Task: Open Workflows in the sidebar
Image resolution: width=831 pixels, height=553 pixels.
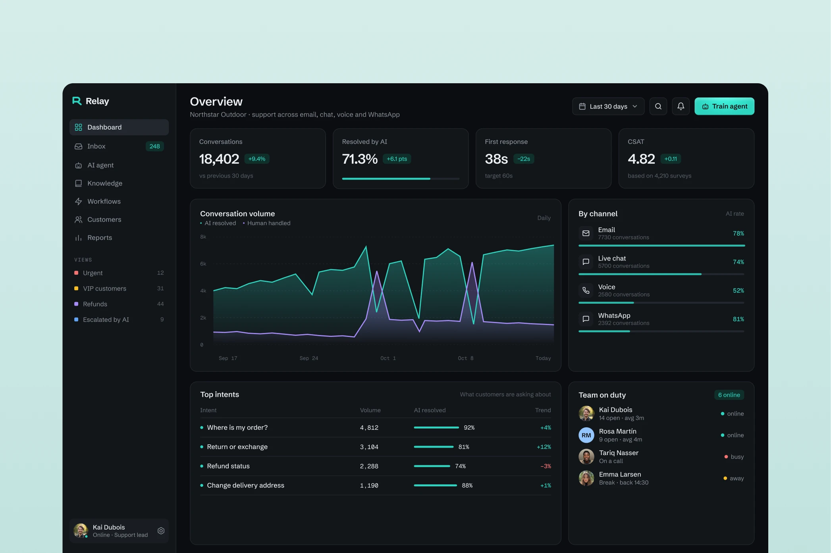Action: coord(119,201)
